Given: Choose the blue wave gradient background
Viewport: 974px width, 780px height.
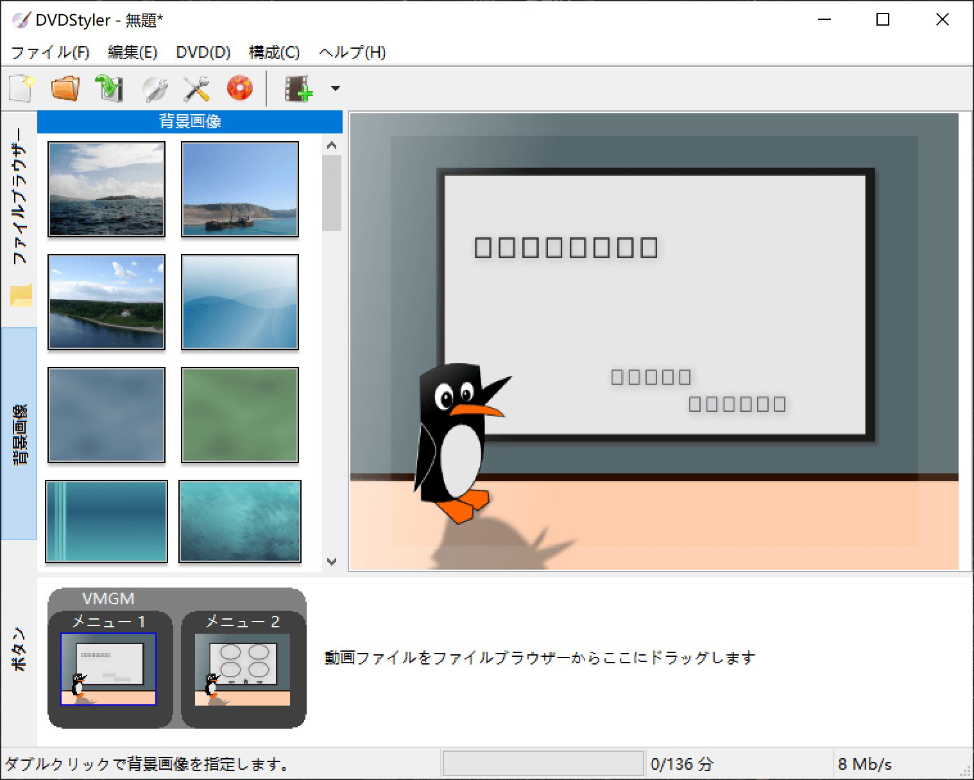Looking at the screenshot, I should point(240,302).
